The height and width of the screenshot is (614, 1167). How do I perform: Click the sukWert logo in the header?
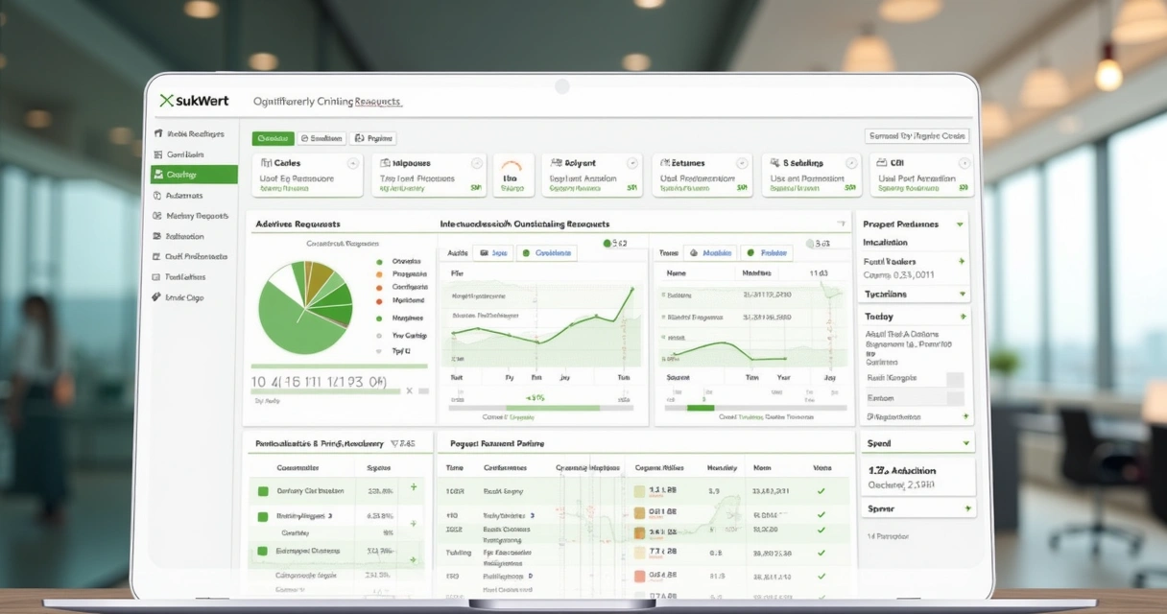pyautogui.click(x=195, y=101)
